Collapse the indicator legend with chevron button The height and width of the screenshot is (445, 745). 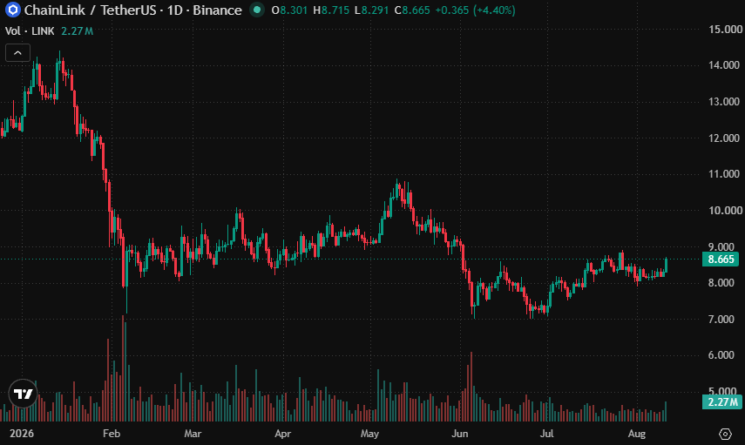(17, 53)
